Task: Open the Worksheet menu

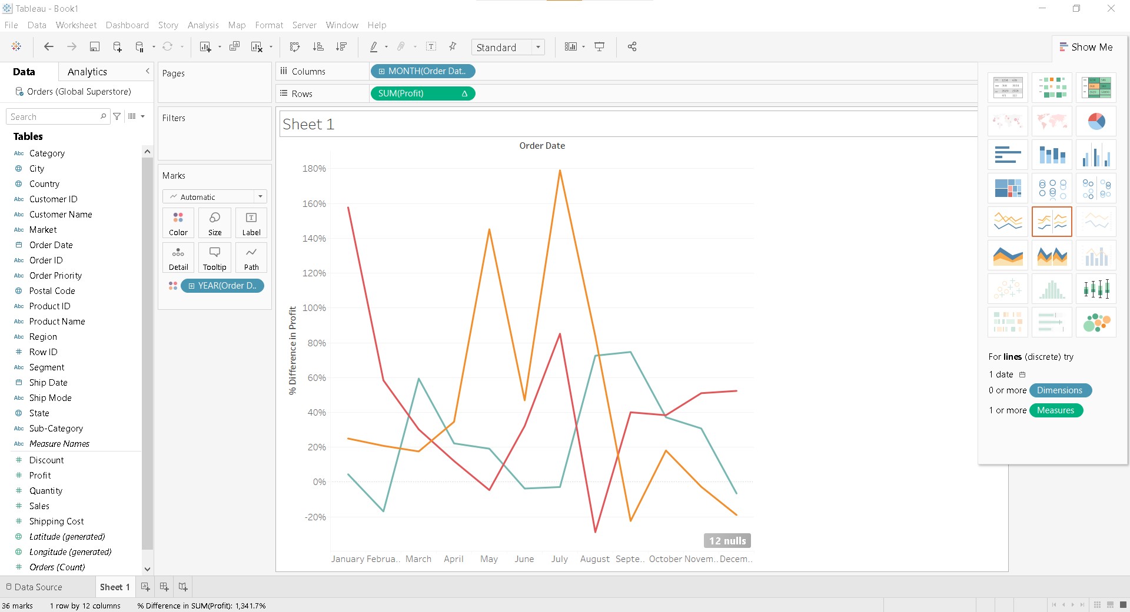Action: pos(76,25)
